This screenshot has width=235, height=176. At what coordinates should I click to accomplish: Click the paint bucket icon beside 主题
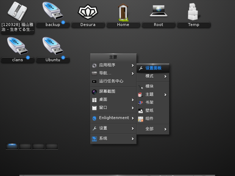(140, 95)
